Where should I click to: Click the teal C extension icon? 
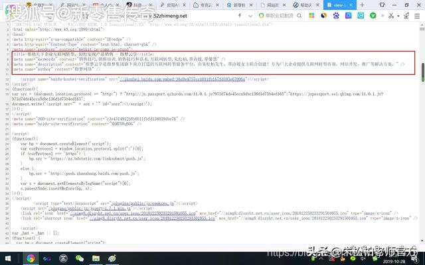[x=361, y=16]
